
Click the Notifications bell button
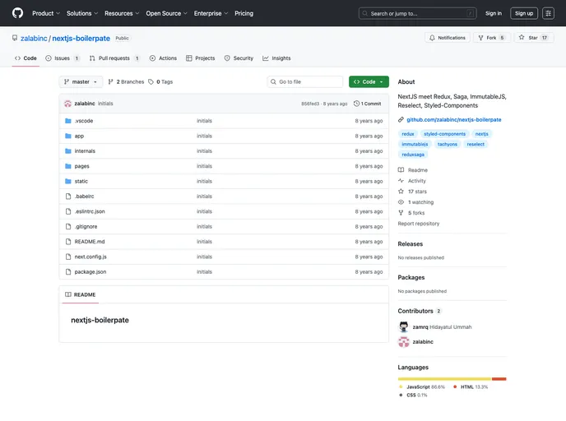click(448, 38)
